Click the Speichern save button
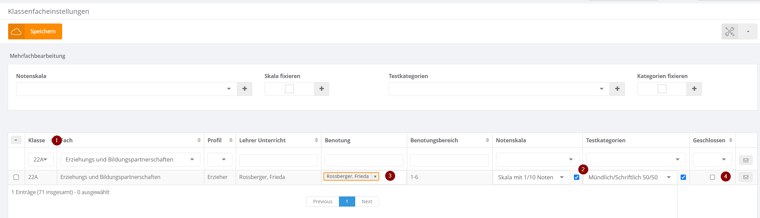 (x=35, y=31)
